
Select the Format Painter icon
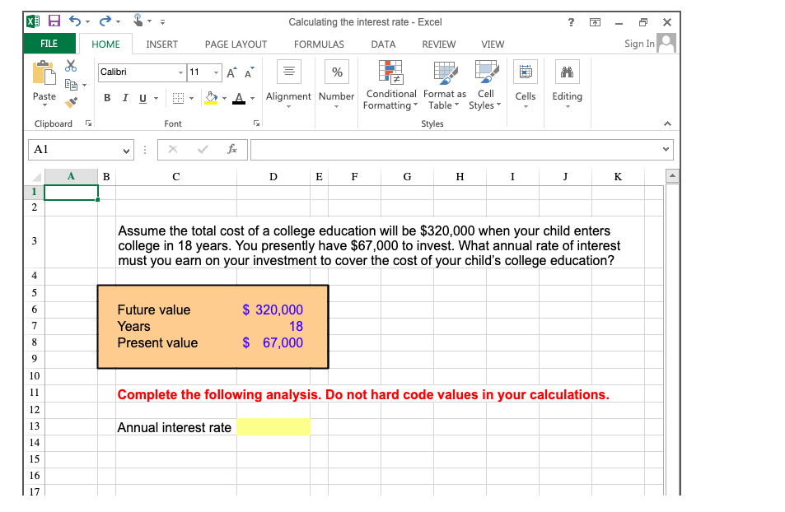click(71, 102)
